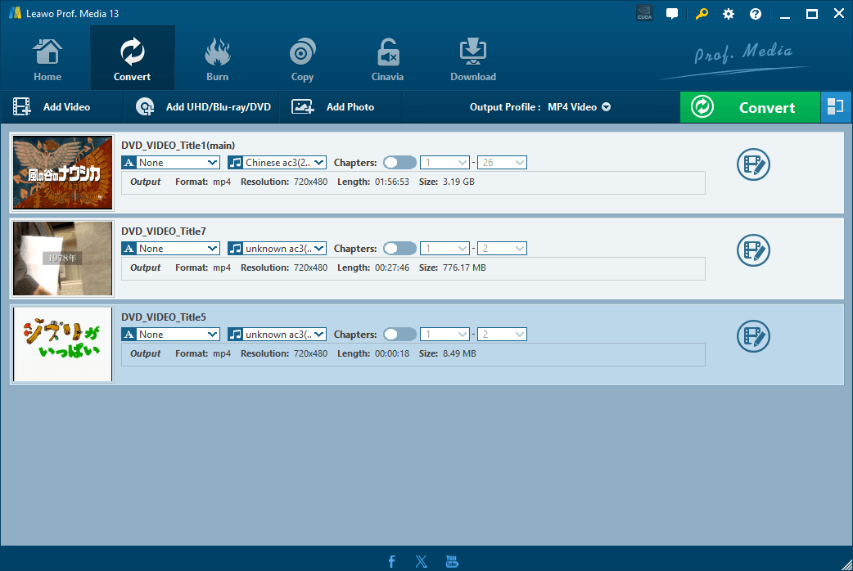Open the registration key panel
Image resolution: width=853 pixels, height=571 pixels.
pyautogui.click(x=701, y=13)
